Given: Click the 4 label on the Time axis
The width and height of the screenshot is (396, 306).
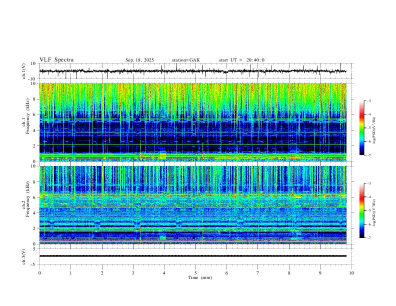Looking at the screenshot, I should point(164,273).
